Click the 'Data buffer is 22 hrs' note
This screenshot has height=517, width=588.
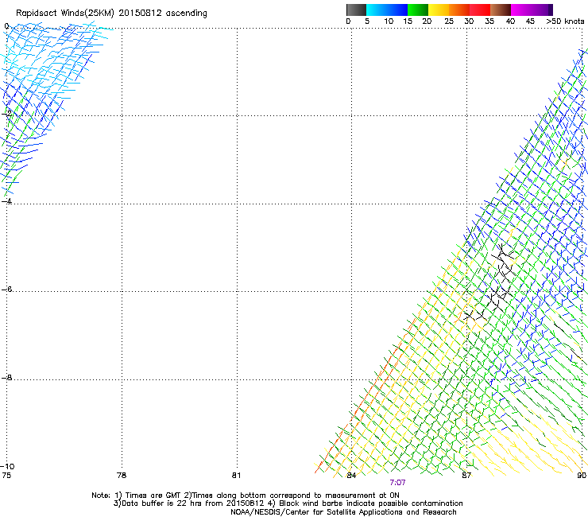(x=288, y=503)
